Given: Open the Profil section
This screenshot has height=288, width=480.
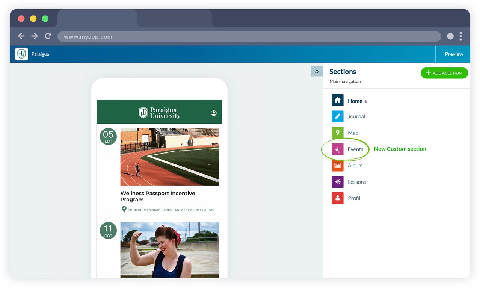Looking at the screenshot, I should pos(354,198).
